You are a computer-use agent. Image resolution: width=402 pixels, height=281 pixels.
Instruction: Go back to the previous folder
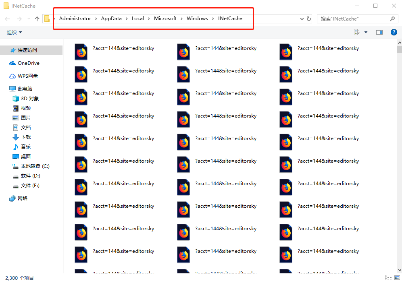[7, 19]
